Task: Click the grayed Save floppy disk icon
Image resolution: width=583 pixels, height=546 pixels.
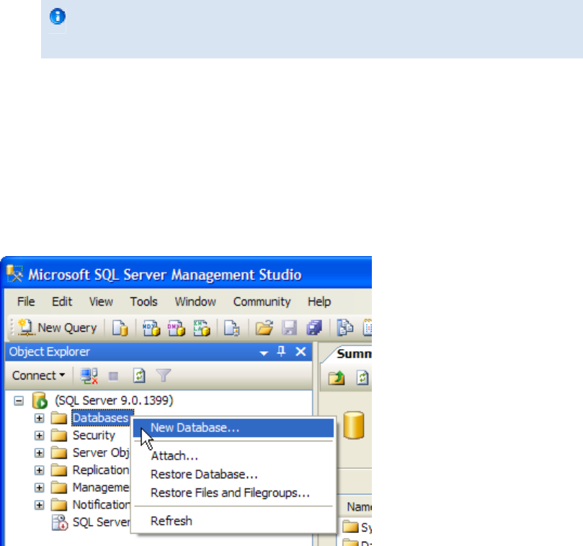Action: [x=289, y=328]
